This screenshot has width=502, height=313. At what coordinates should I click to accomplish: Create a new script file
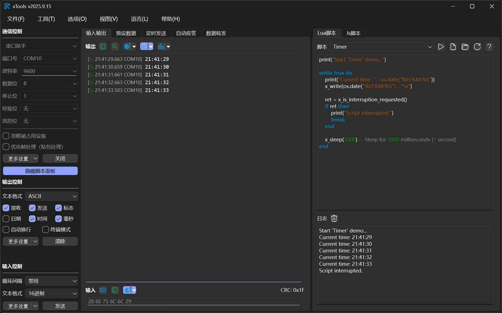coord(453,47)
